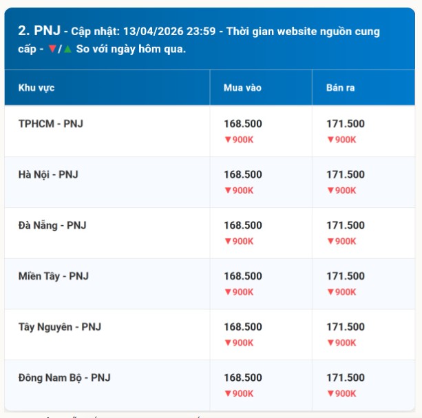Select the "Bán ra" column header
The image size is (422, 418).
341,88
